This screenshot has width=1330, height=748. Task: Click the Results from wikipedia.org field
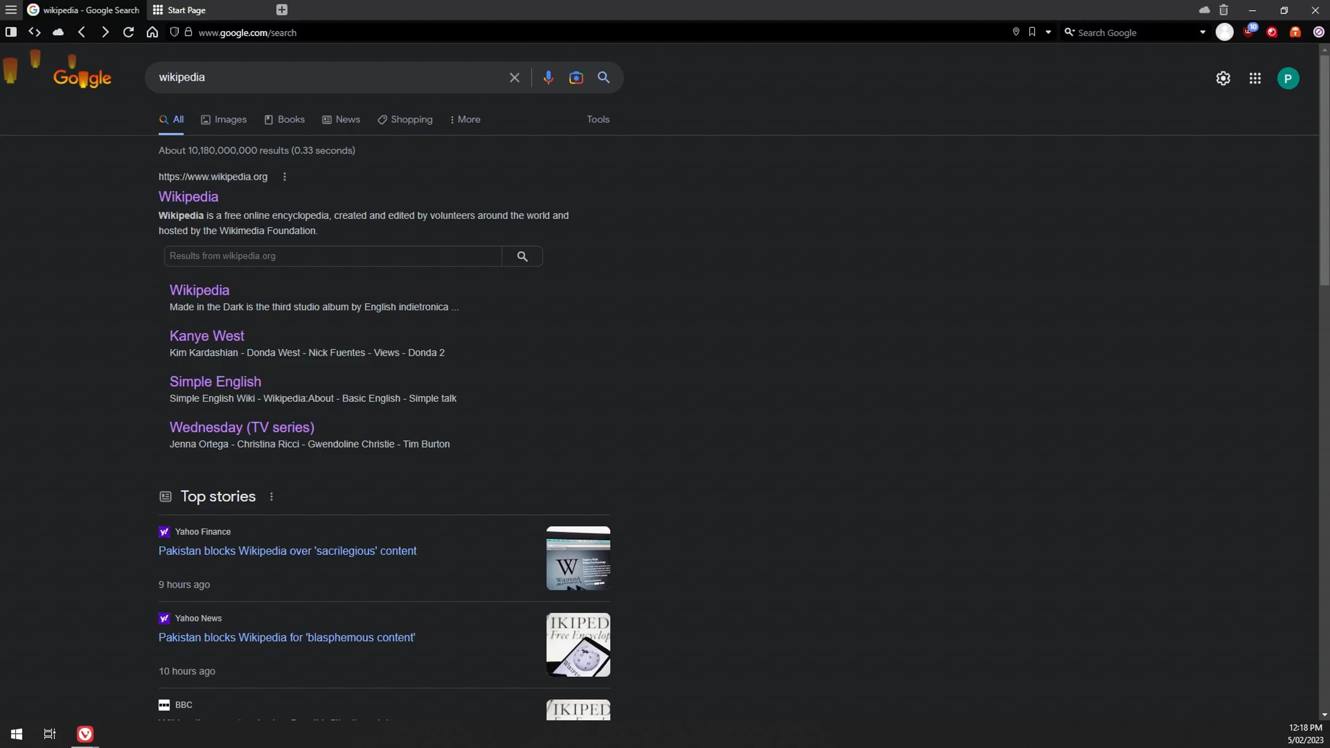point(333,256)
